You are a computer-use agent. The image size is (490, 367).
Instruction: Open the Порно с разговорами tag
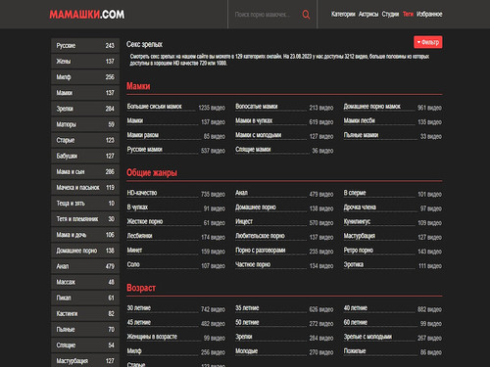tap(261, 251)
